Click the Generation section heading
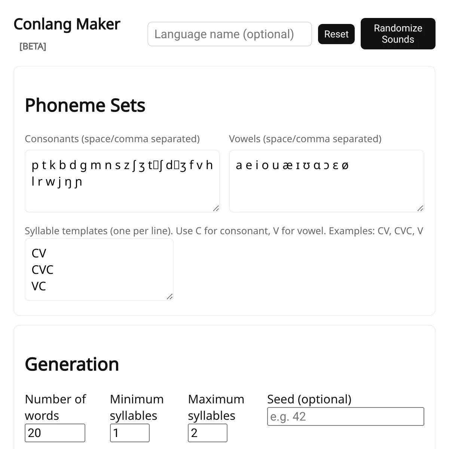The height and width of the screenshot is (449, 449). coord(72,364)
